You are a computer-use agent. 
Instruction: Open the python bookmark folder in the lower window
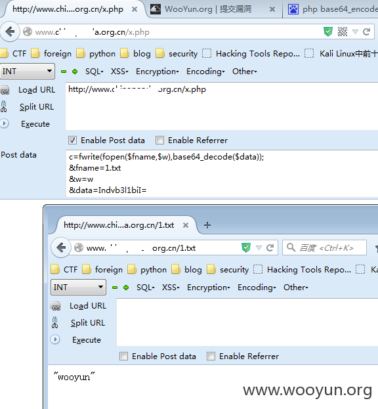147,269
